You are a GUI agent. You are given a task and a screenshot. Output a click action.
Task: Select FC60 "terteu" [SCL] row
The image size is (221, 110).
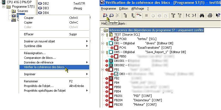click(x=138, y=39)
